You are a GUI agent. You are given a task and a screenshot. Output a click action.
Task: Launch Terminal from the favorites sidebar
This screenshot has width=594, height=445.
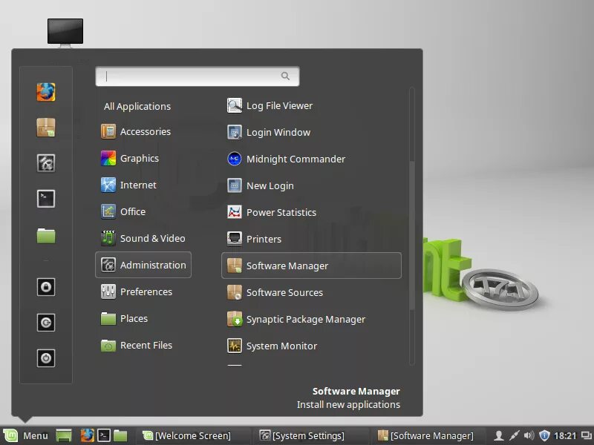tap(46, 199)
